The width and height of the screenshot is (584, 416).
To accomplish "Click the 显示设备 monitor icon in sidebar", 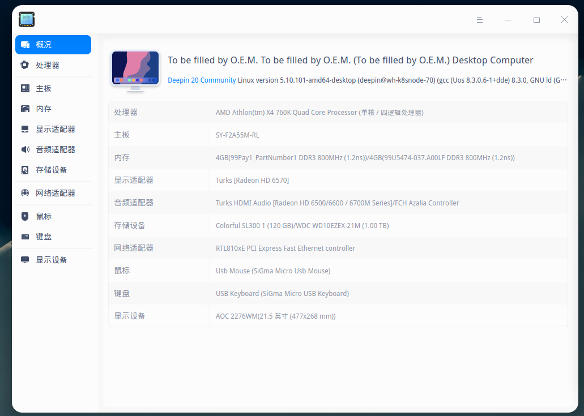I will [x=25, y=260].
